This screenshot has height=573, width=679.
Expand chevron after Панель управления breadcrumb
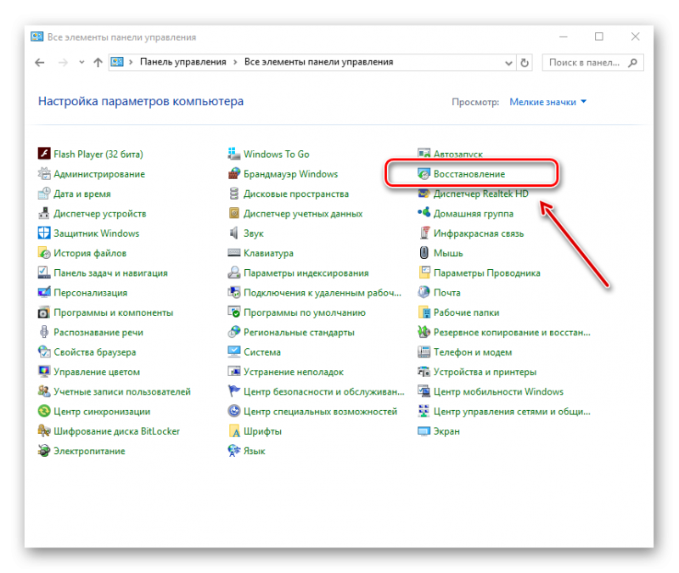coord(235,62)
